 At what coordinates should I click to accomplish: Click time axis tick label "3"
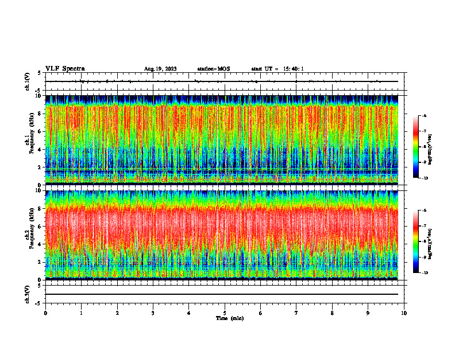pos(153,313)
